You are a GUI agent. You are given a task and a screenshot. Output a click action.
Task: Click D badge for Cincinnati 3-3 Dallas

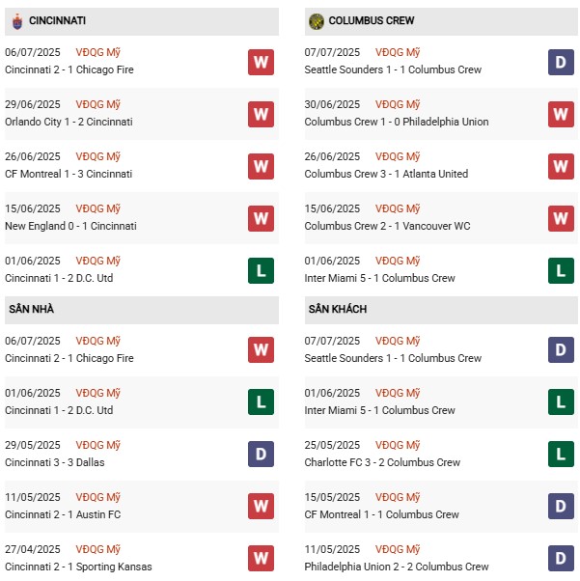[261, 454]
